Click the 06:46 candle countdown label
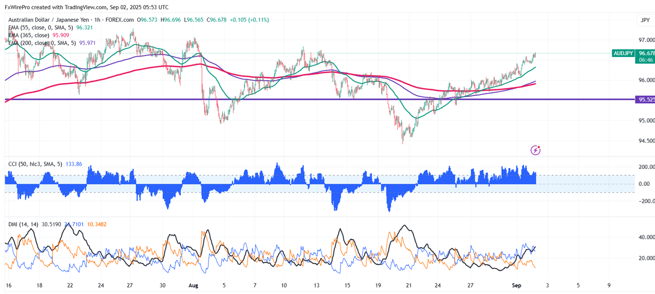Viewport: 655px width, 294px height. click(x=646, y=60)
